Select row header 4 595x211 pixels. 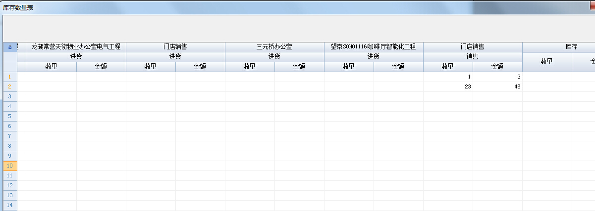tap(10, 106)
